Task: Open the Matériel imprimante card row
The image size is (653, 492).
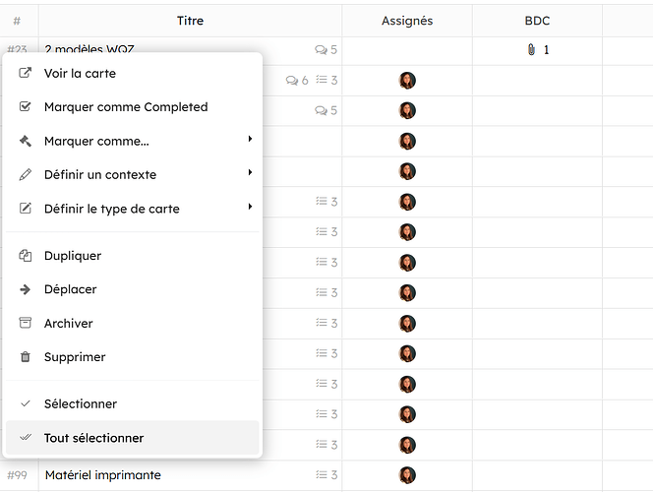Action: pos(103,475)
